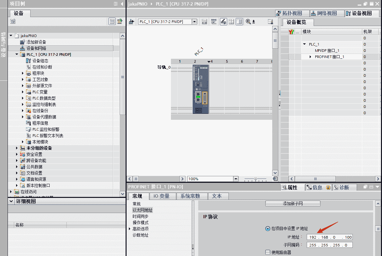Expand the 程序块 tree node

tap(23, 73)
